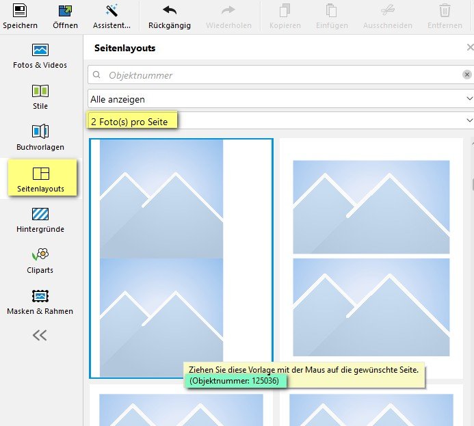Expand the Alle anzeigen dropdown
474x426 pixels.
280,99
